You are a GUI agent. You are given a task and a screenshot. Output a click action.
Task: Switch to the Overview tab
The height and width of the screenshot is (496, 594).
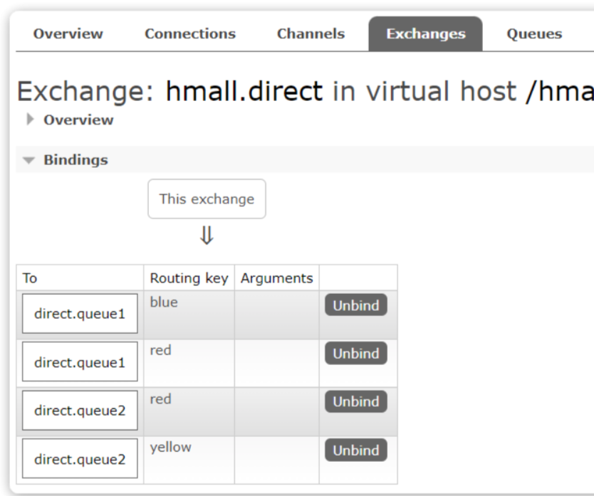click(x=68, y=34)
